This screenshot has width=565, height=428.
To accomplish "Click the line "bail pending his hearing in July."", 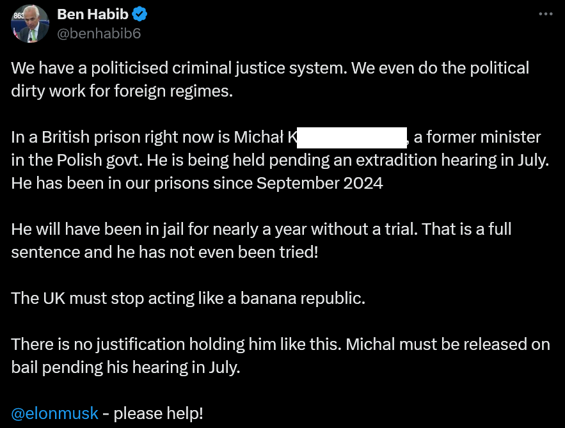I will [x=125, y=367].
